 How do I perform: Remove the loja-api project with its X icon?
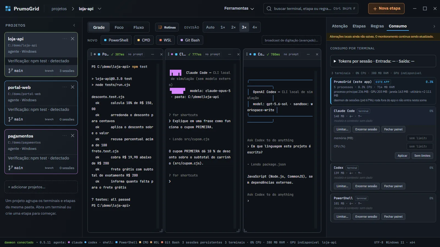coord(73,39)
